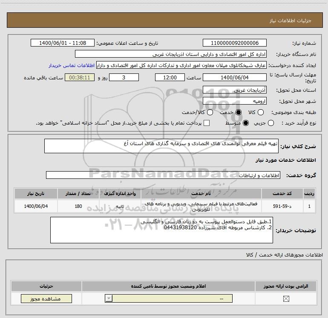Choose the جزیی purchase type radio
This screenshot has width=328, height=318.
click(271, 123)
